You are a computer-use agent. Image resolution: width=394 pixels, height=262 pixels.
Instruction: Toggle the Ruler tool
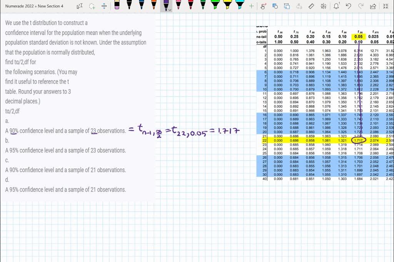coord(311,6)
